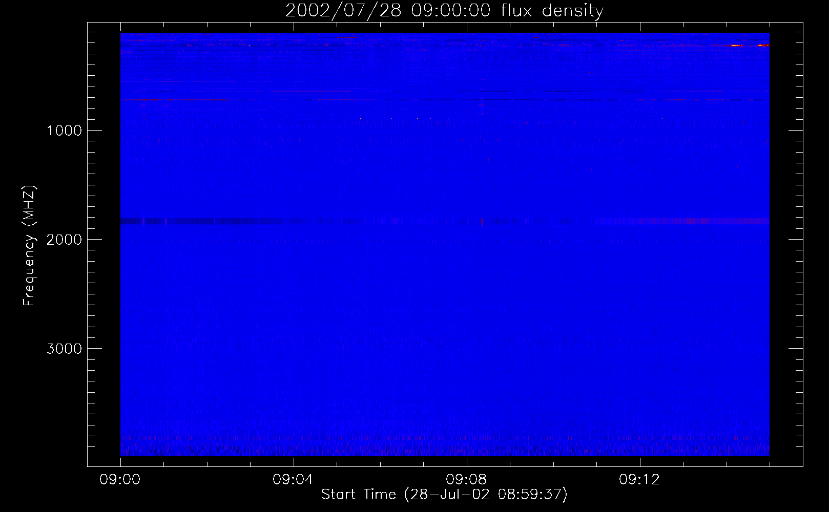Click the '09:04' time tick label
Image resolution: width=829 pixels, height=512 pixels.
(x=293, y=480)
